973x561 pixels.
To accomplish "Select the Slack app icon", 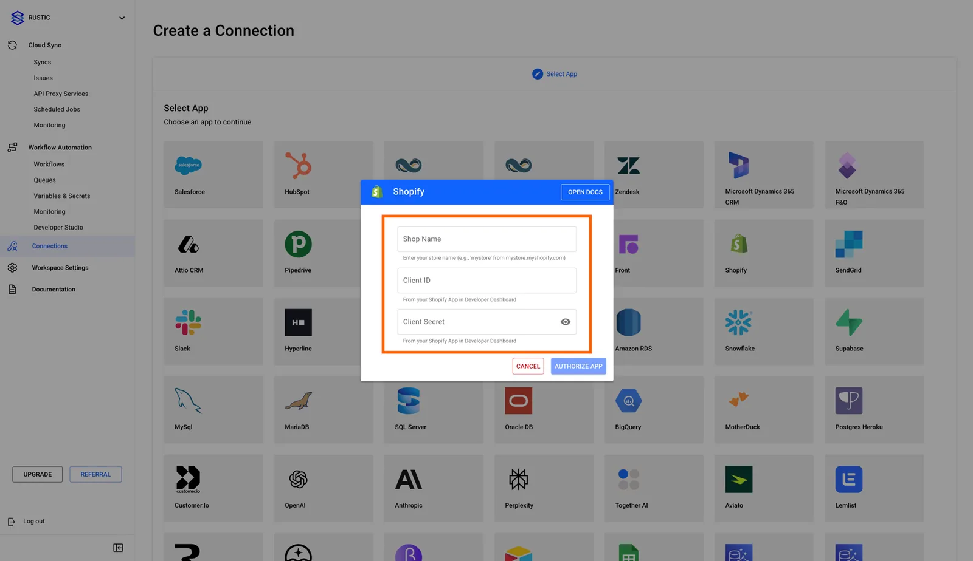I will [188, 322].
